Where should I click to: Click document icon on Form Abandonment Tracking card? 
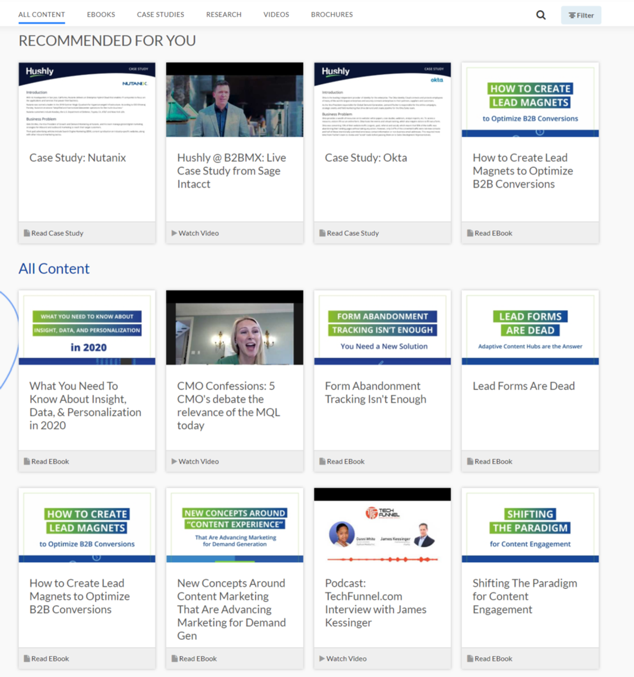322,461
